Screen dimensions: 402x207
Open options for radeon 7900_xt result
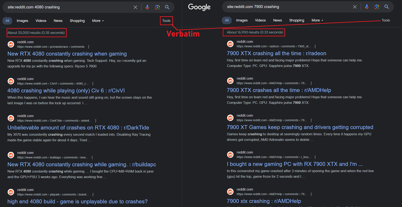[315, 46]
